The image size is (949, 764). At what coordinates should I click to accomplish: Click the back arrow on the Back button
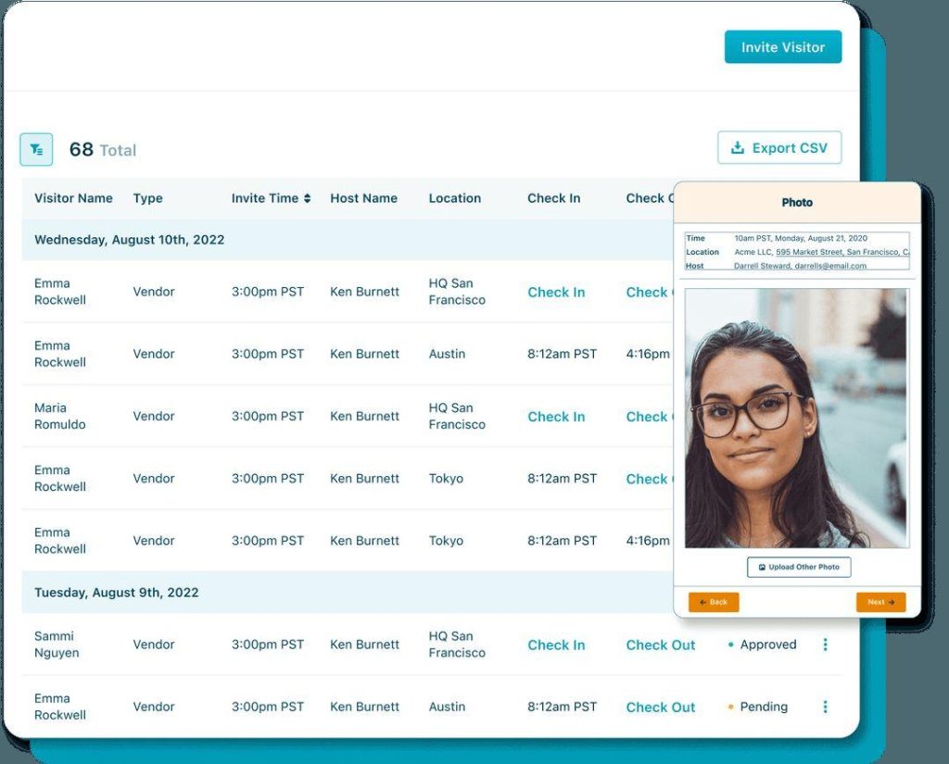(x=702, y=602)
